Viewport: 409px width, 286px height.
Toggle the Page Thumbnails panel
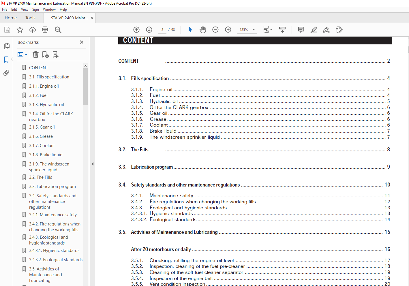[6, 46]
